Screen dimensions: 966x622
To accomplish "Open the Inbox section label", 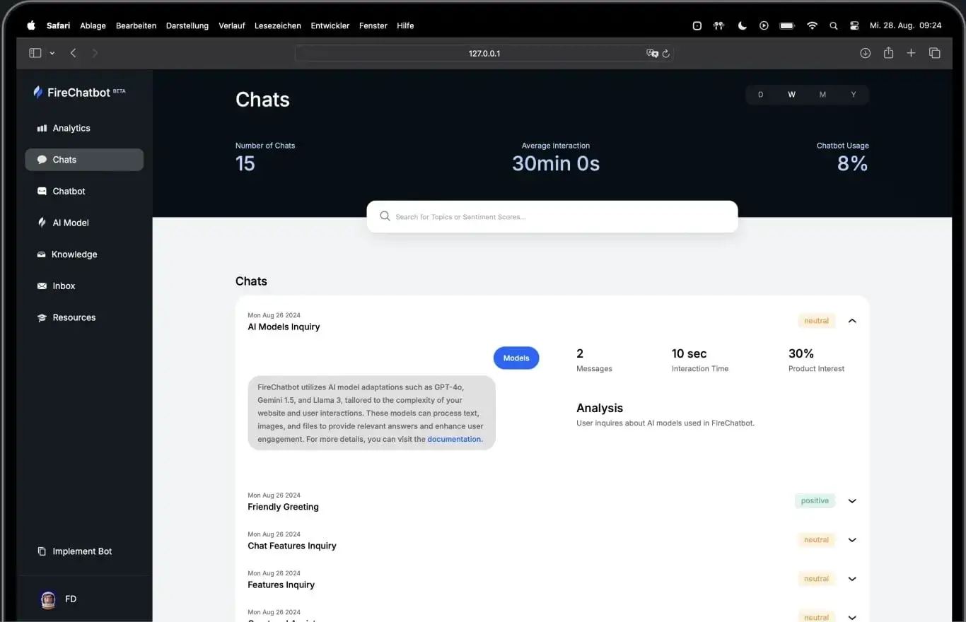I will click(64, 286).
